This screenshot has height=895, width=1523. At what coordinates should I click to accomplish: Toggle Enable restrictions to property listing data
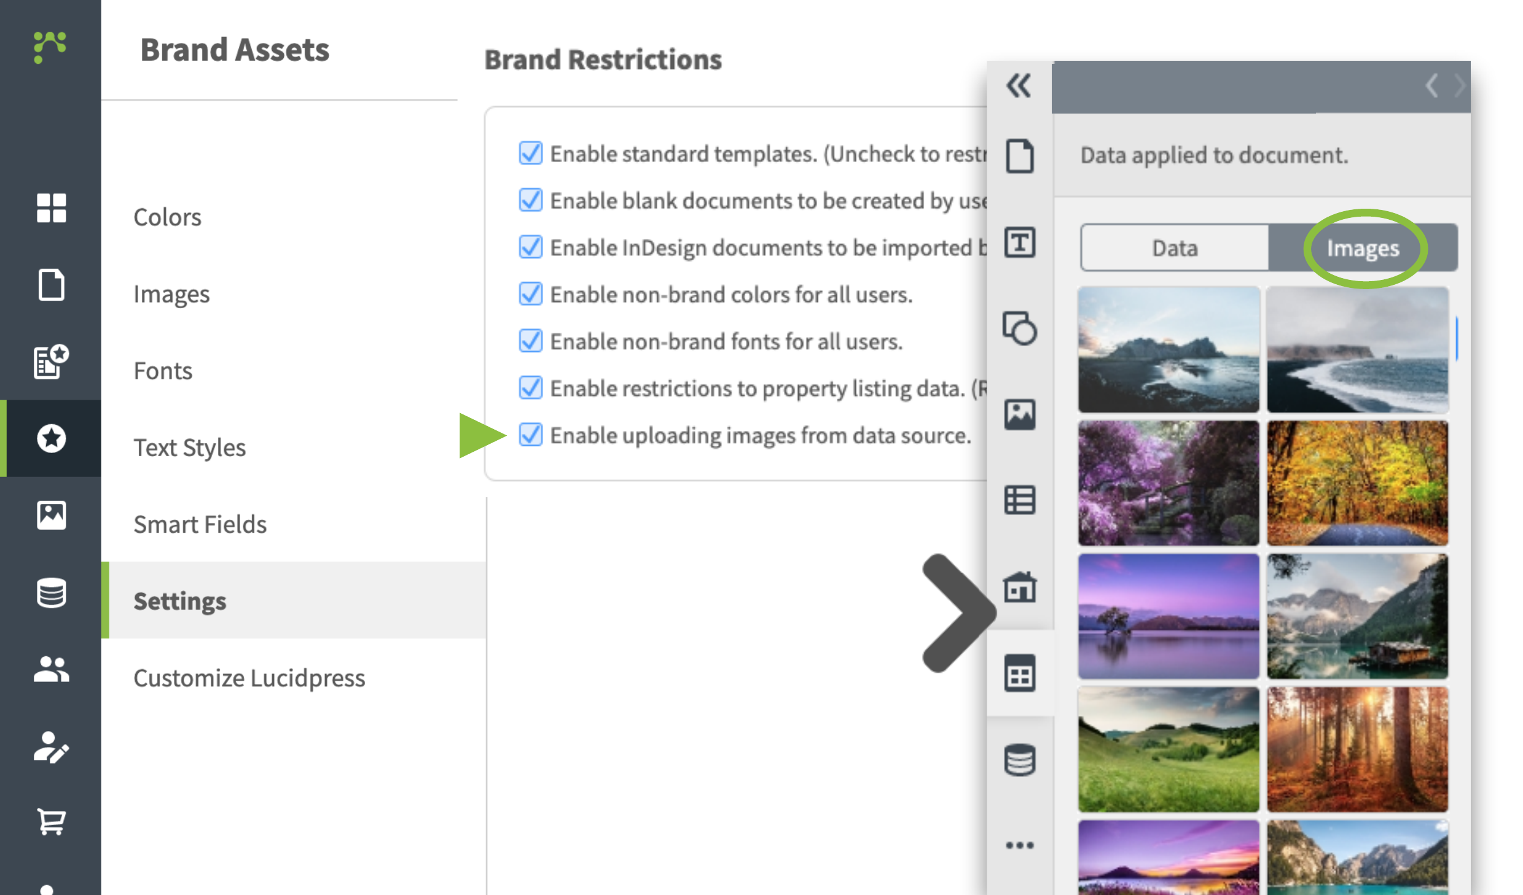coord(530,387)
